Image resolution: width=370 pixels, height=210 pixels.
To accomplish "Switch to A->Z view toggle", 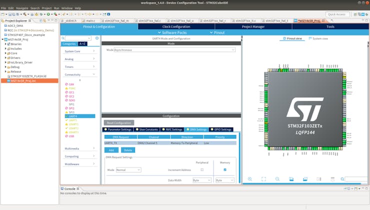I will (x=82, y=44).
